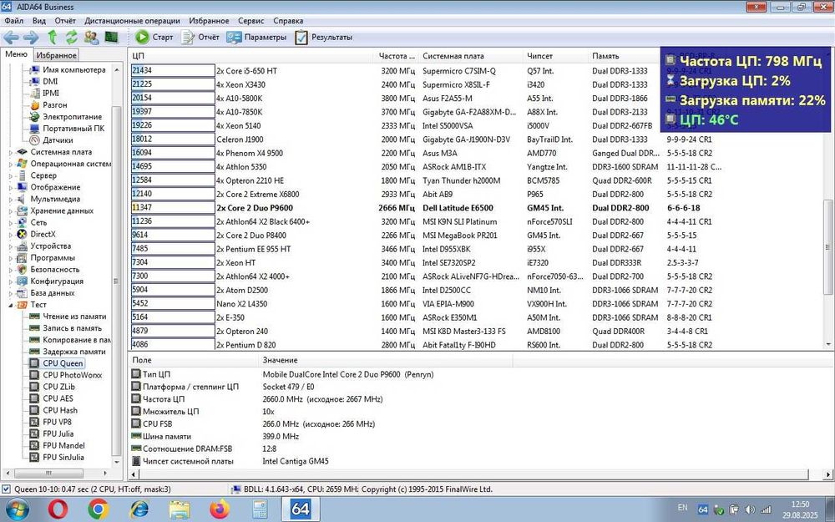Expand the Сервер tree node

pos(11,175)
